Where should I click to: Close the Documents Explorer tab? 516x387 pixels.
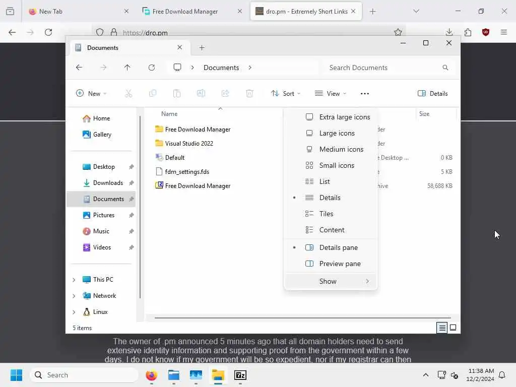click(180, 47)
